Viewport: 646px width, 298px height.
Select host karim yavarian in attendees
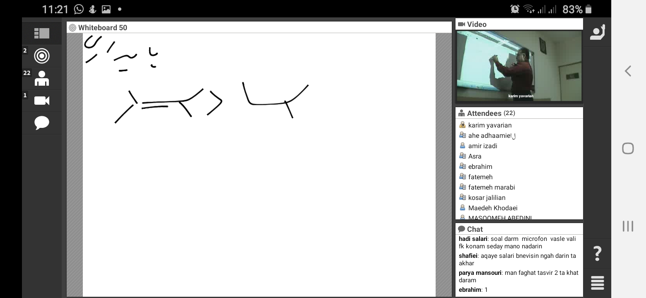[490, 125]
